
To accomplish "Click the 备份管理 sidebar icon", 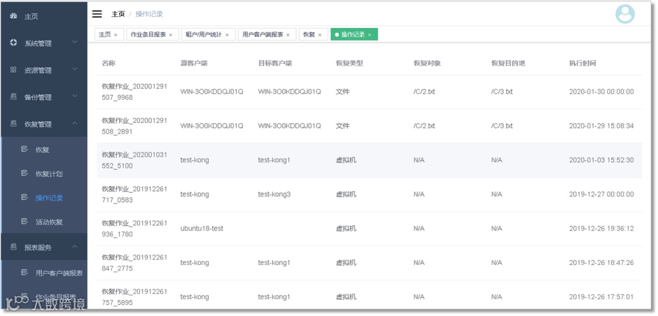I will click(13, 96).
